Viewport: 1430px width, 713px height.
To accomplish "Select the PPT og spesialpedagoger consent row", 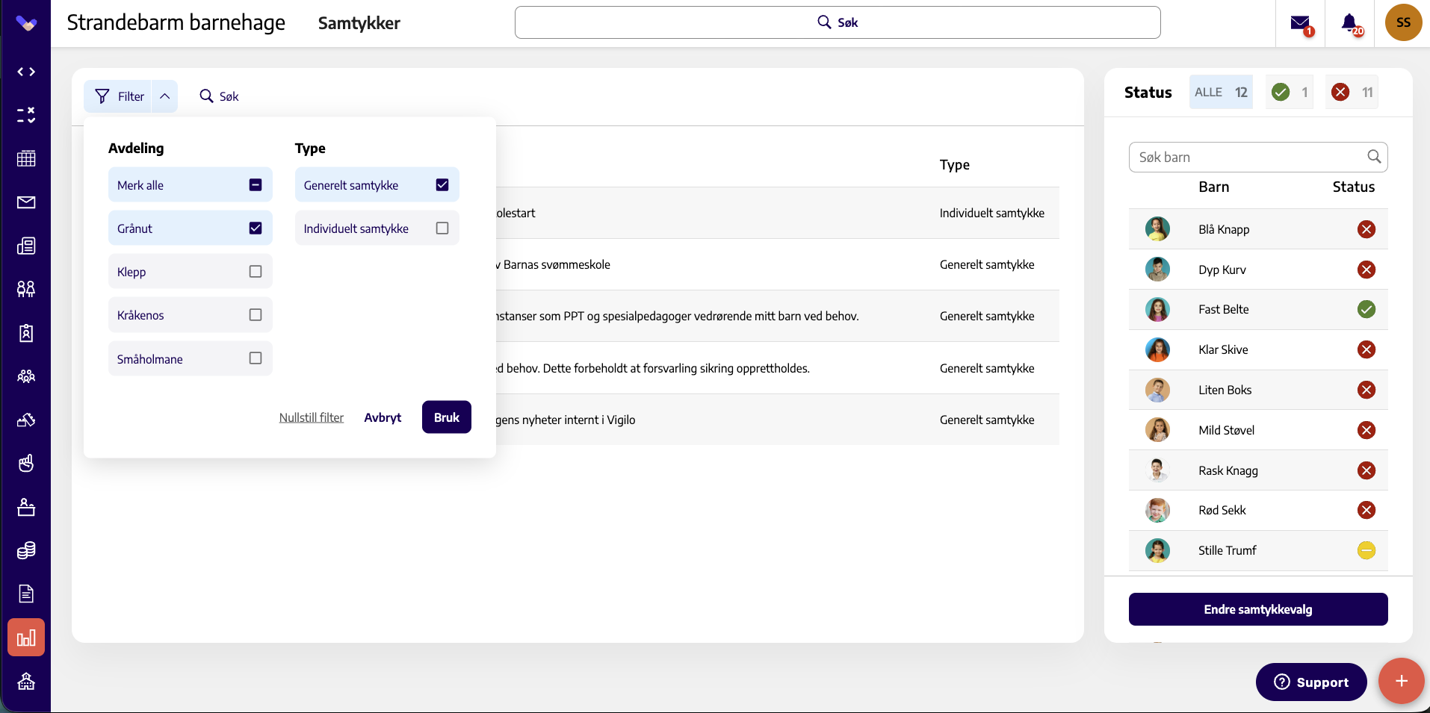I will click(x=778, y=316).
